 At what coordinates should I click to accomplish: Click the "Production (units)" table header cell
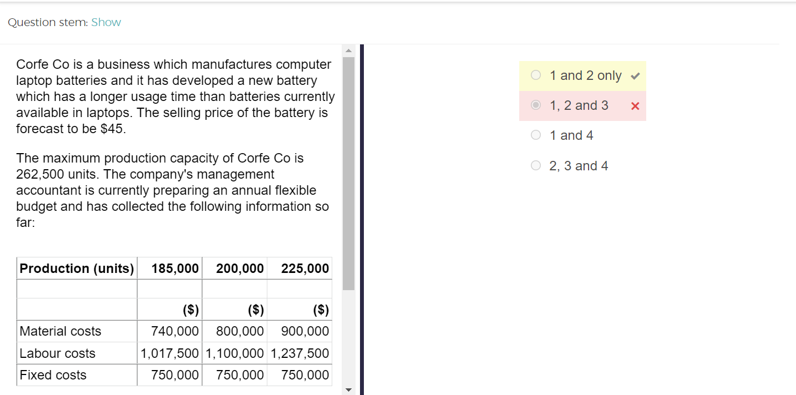point(77,269)
